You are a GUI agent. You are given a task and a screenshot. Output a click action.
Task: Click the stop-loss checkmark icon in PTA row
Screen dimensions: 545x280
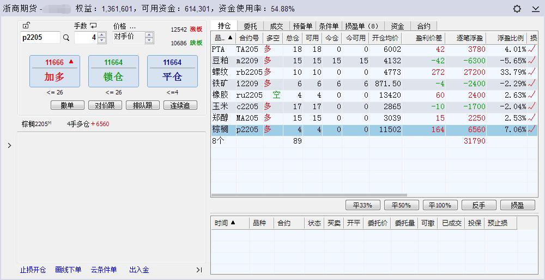(532, 49)
